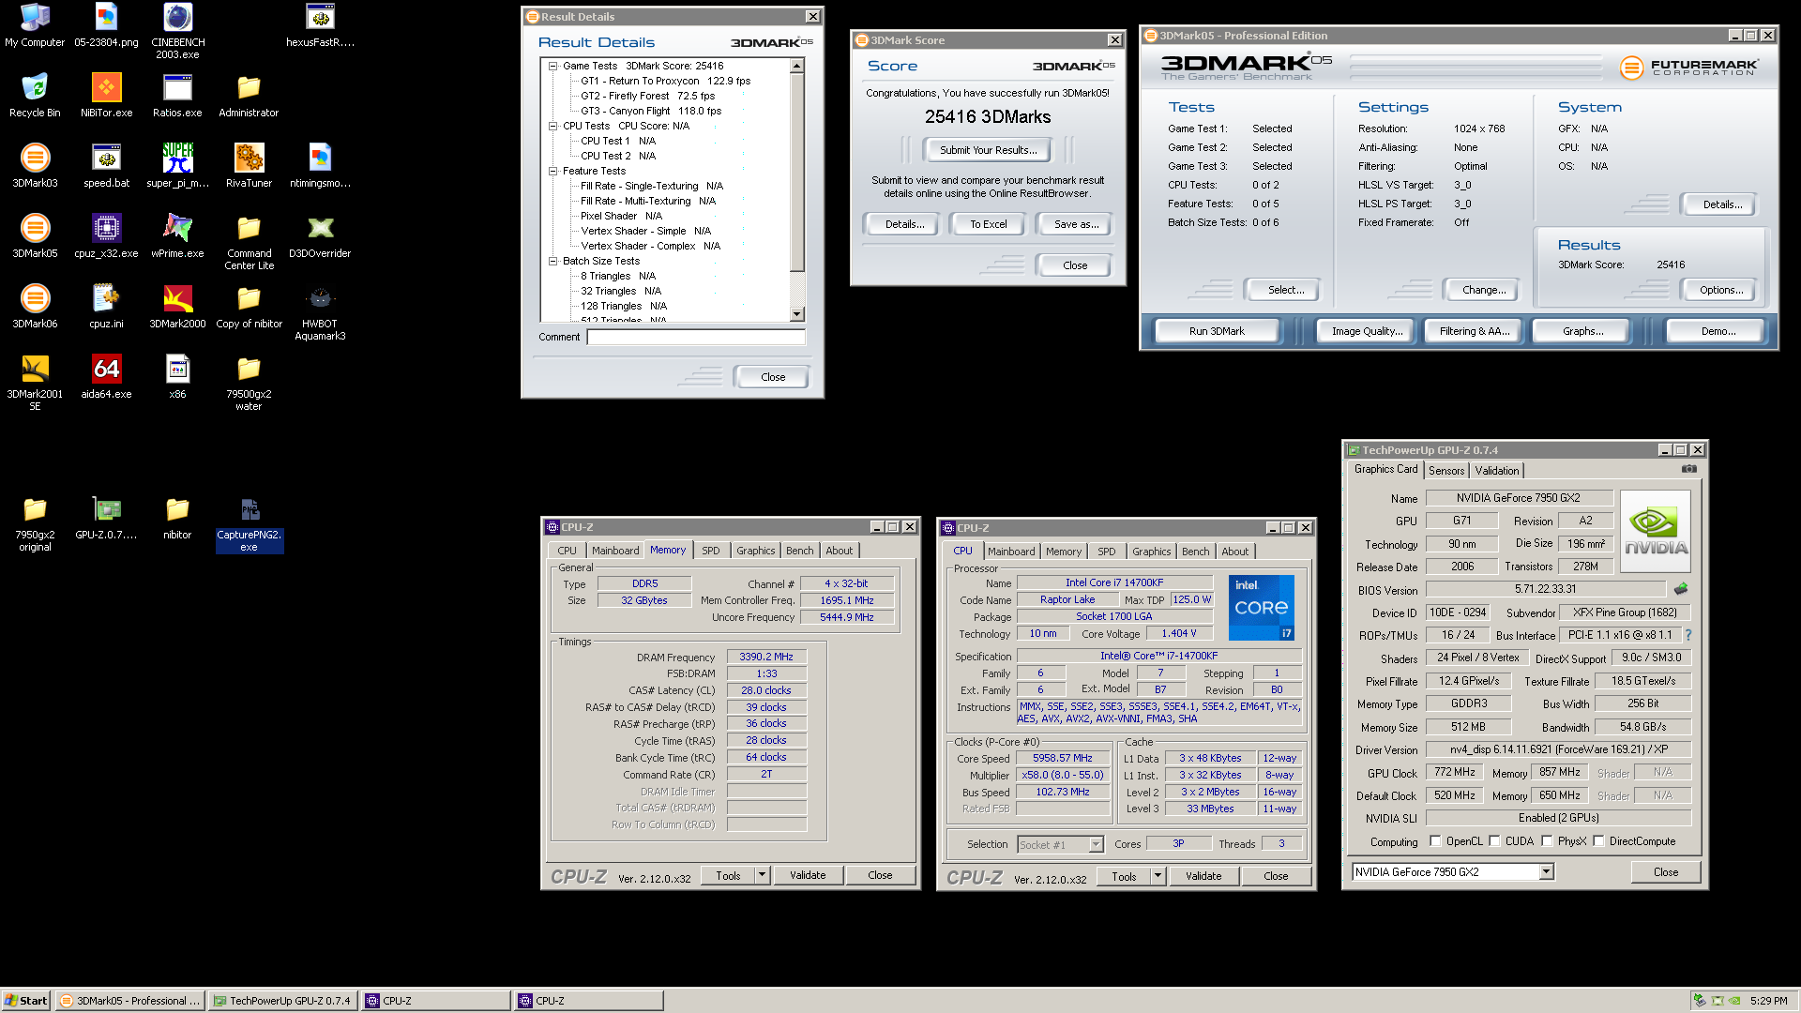
Task: Click BIOS version save icon in GPU-Z
Action: coord(1681,589)
